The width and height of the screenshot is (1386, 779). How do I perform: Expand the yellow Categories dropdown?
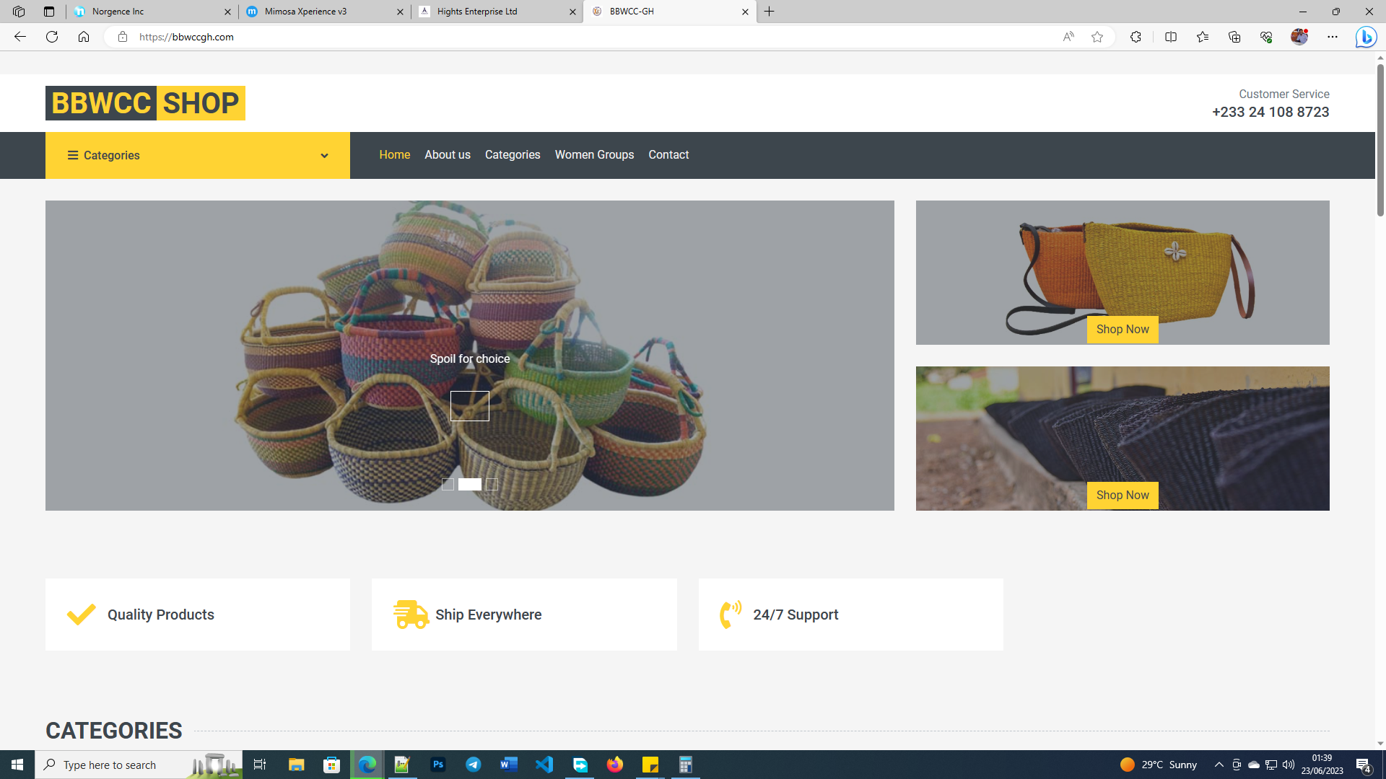pos(198,155)
